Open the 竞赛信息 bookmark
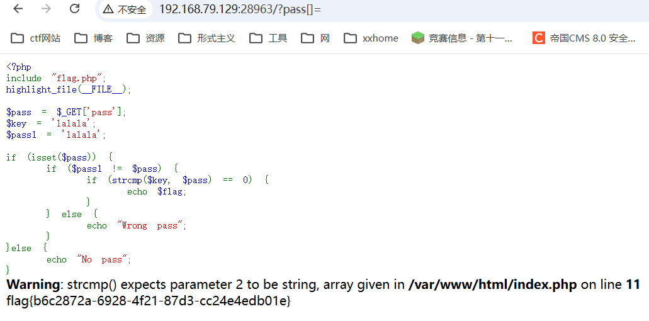649x321 pixels. click(x=462, y=38)
